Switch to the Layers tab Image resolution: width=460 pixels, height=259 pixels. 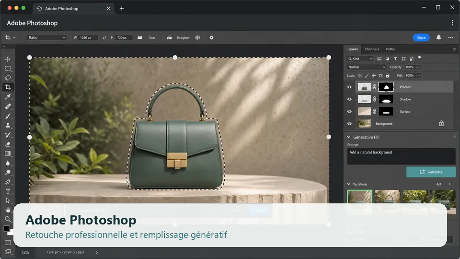pos(352,49)
